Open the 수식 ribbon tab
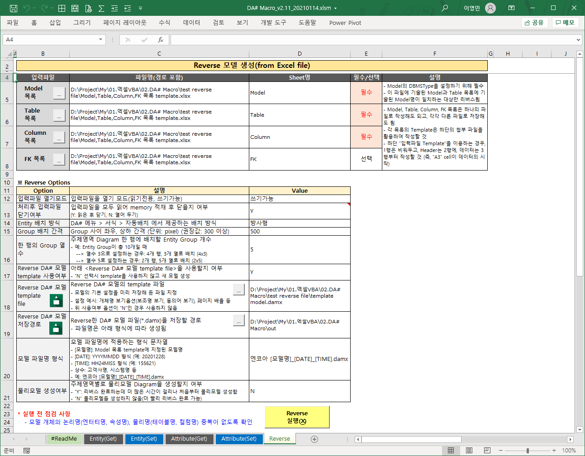585x456 pixels. pyautogui.click(x=165, y=23)
